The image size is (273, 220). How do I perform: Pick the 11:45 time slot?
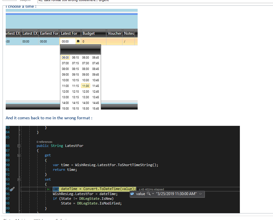point(96,86)
